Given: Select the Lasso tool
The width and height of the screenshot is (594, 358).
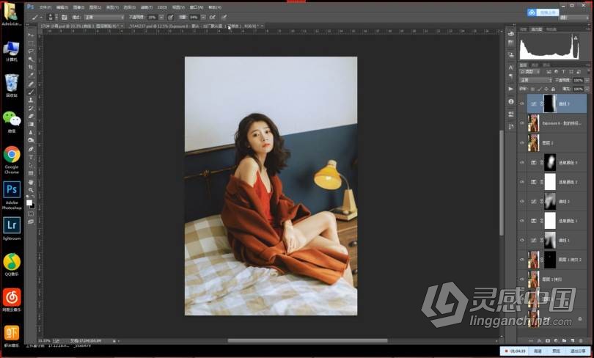Looking at the screenshot, I should 31,51.
